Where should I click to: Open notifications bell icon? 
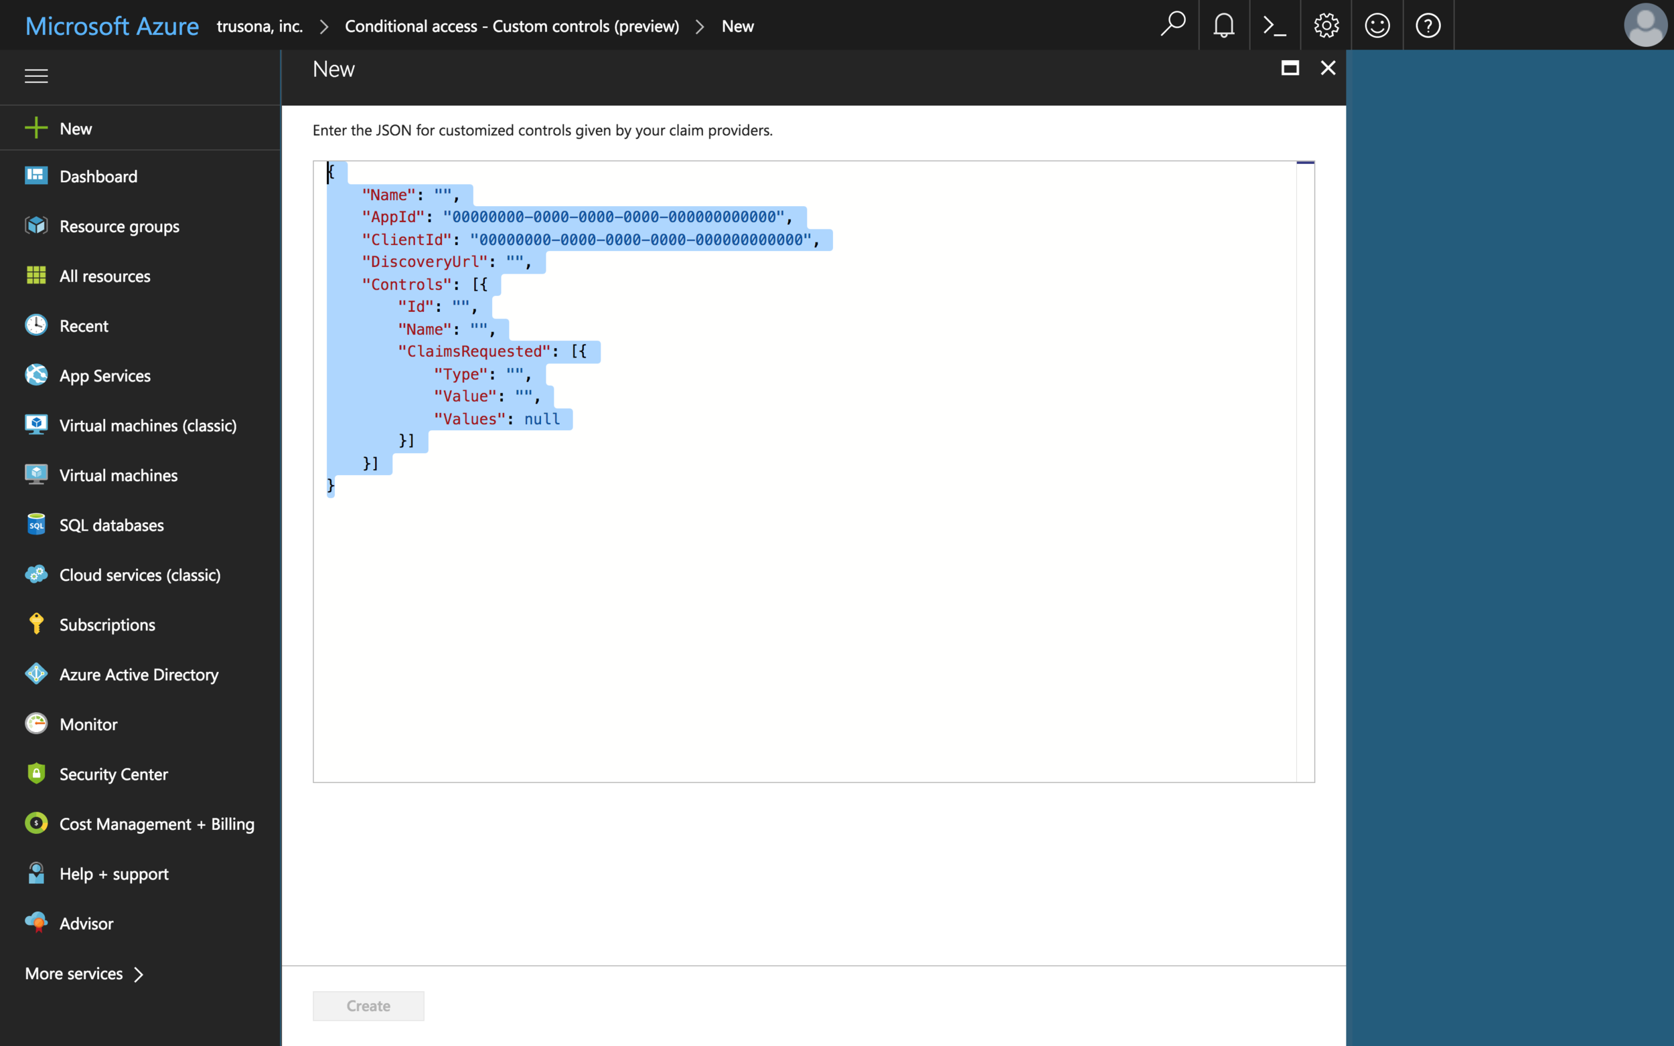tap(1223, 25)
